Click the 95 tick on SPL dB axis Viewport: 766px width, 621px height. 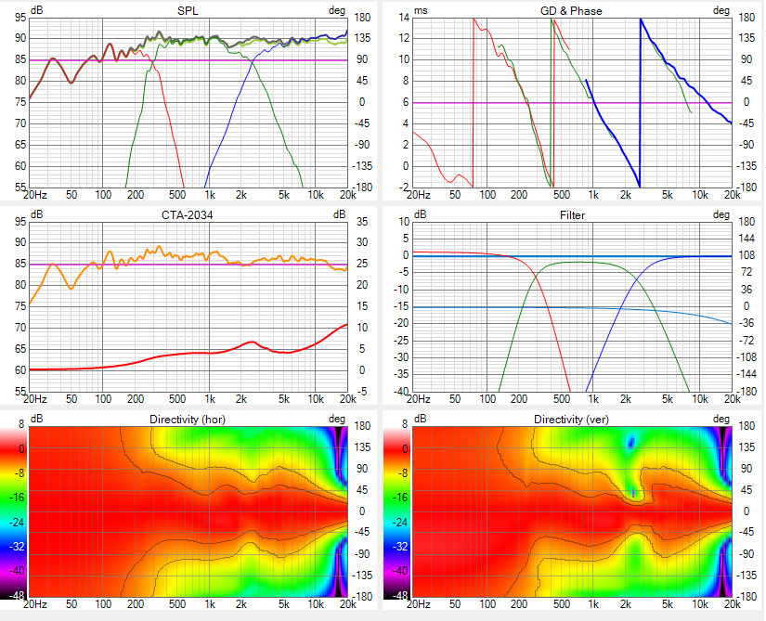coord(20,18)
